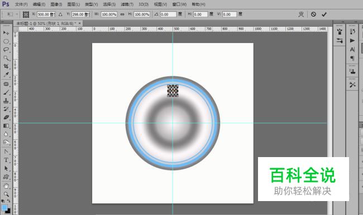Select the Custom Shape tool
This screenshot has width=363, height=215.
coord(6,177)
